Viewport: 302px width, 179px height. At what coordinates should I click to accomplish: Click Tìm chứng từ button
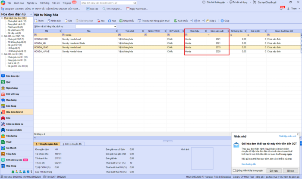(112, 9)
